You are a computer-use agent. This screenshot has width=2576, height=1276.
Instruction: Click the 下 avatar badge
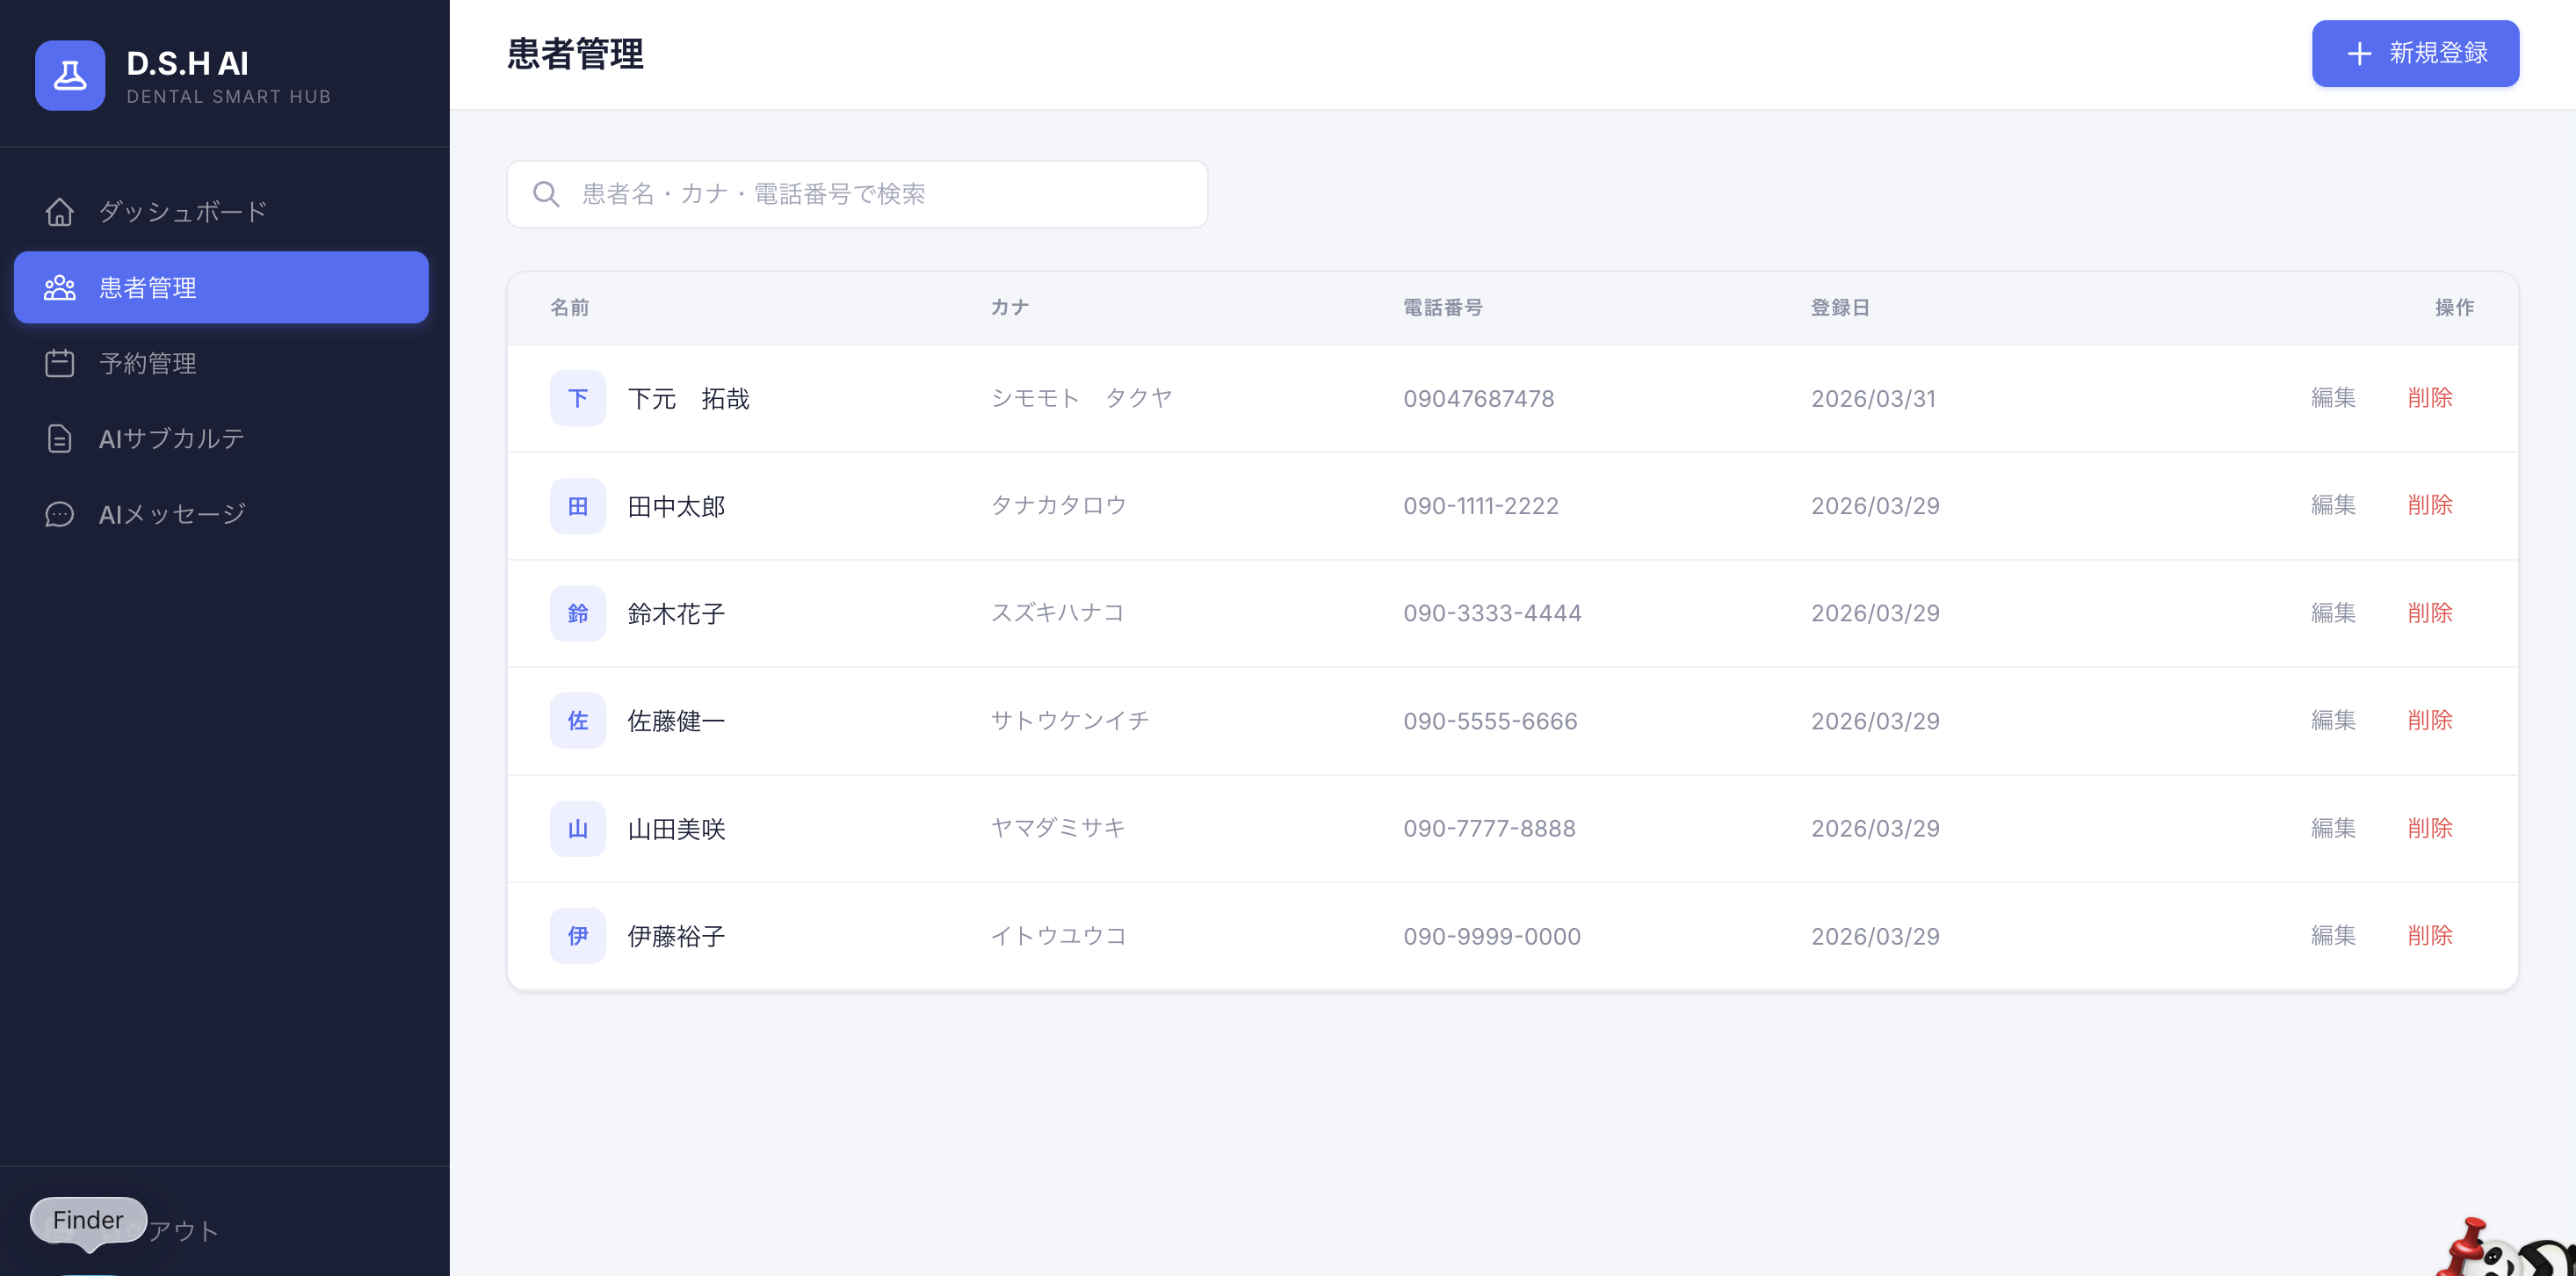(x=578, y=398)
